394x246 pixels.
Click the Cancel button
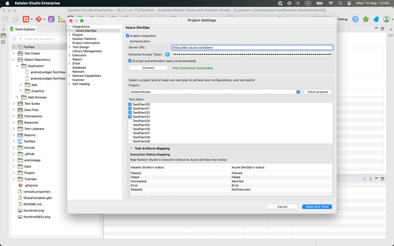click(282, 207)
